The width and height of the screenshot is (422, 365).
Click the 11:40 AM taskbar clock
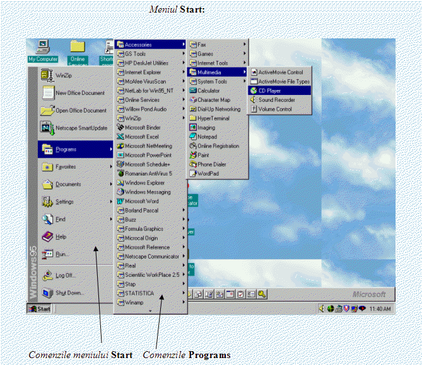pyautogui.click(x=380, y=309)
